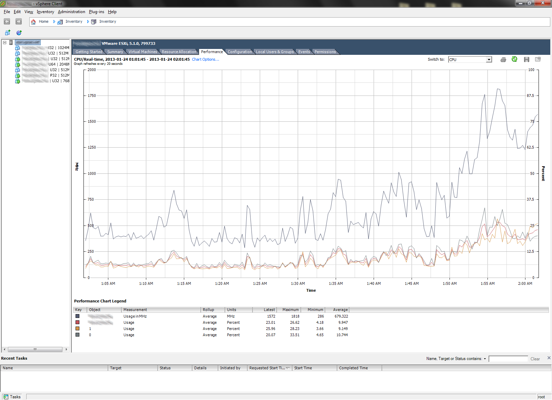The width and height of the screenshot is (552, 400).
Task: Open the Plug-ins menu
Action: (x=97, y=12)
